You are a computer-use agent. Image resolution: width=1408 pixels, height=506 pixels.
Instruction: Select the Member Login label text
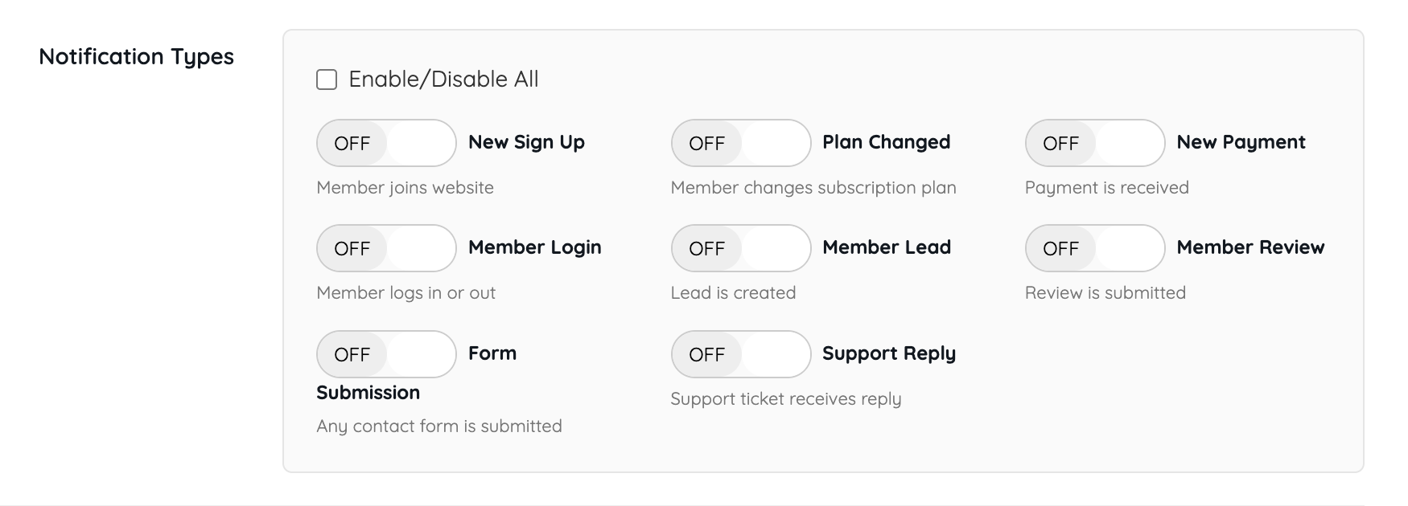[x=534, y=247]
